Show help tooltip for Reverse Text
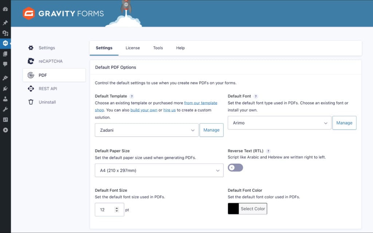 tap(268, 151)
